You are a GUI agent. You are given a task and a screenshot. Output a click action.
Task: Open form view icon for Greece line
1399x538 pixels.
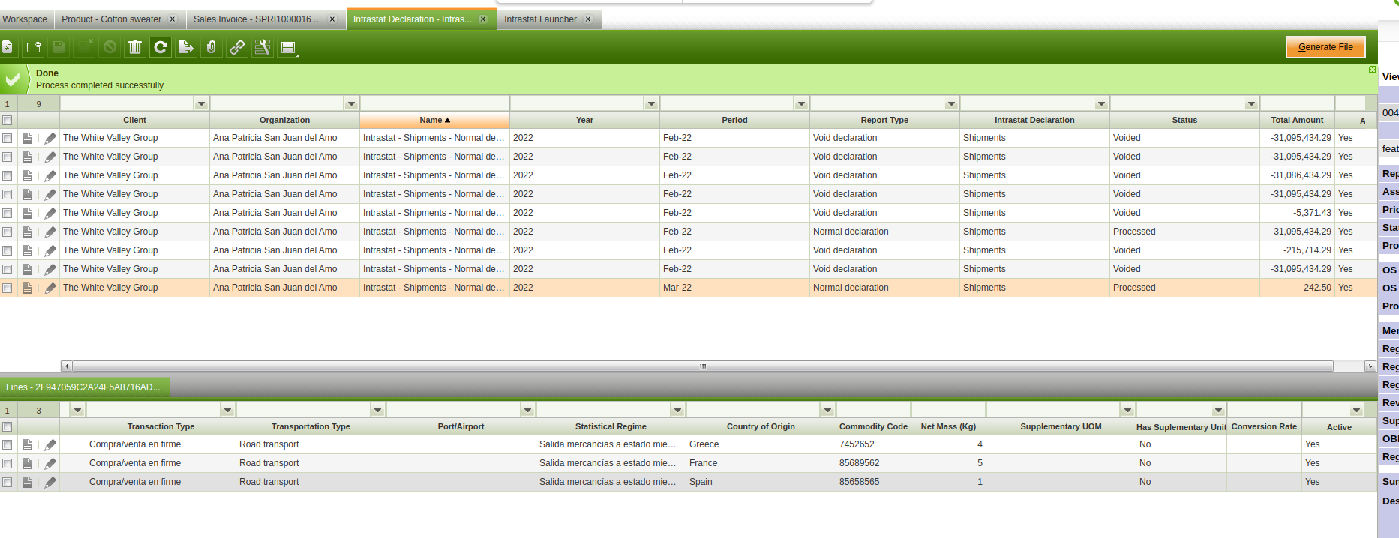point(28,445)
